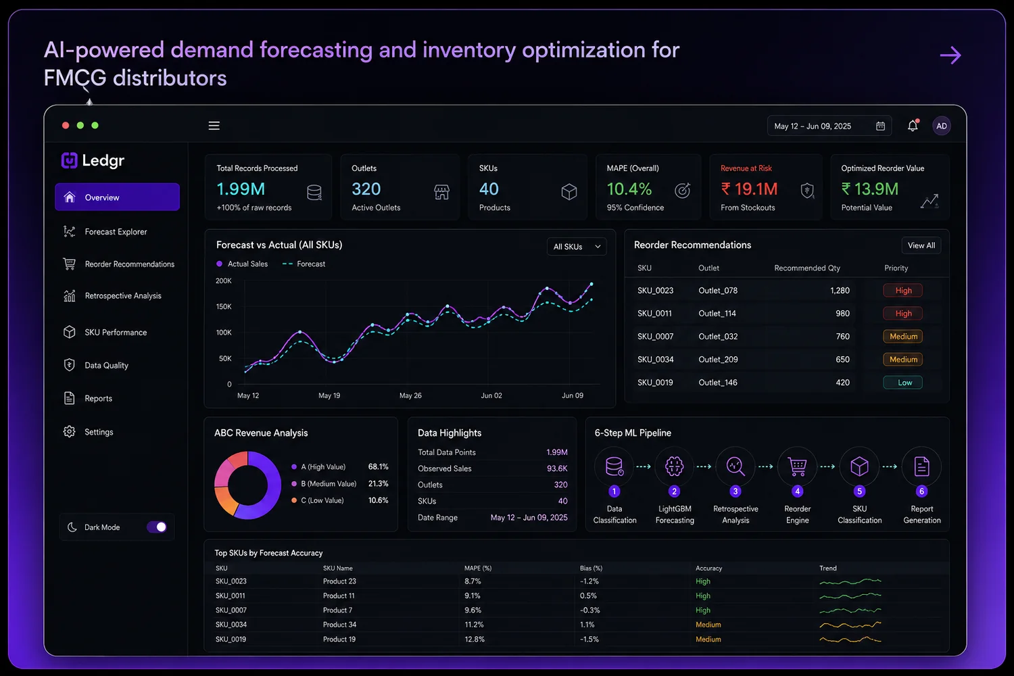The image size is (1014, 676).
Task: Click the shield icon in Revenue at Risk card
Action: [807, 191]
